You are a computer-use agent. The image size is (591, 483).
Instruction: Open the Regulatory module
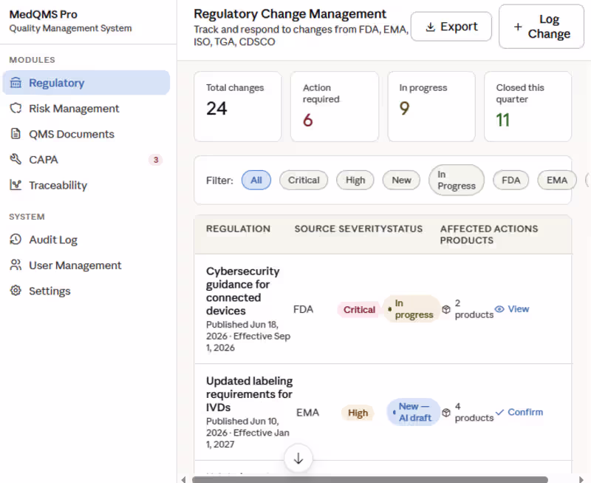point(86,83)
